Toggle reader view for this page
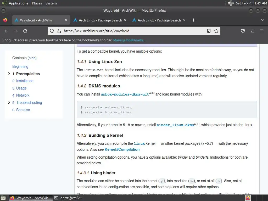The width and height of the screenshot is (268, 201). pos(209,31)
